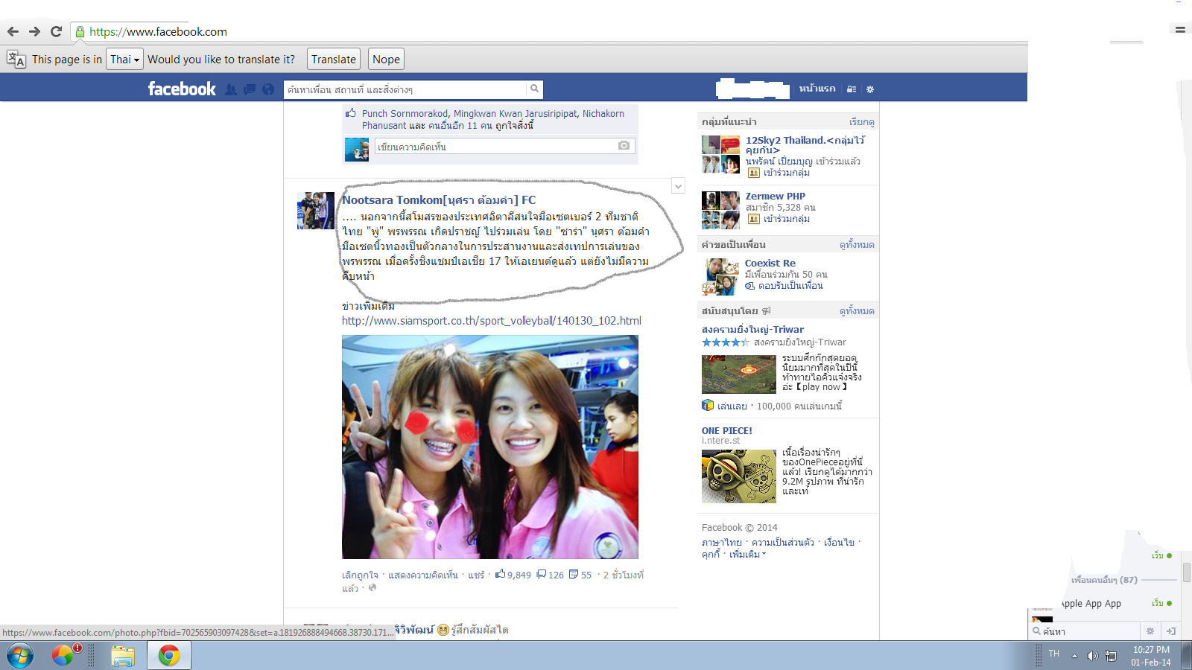Open the post photo of two women
1192x670 pixels.
[x=490, y=447]
